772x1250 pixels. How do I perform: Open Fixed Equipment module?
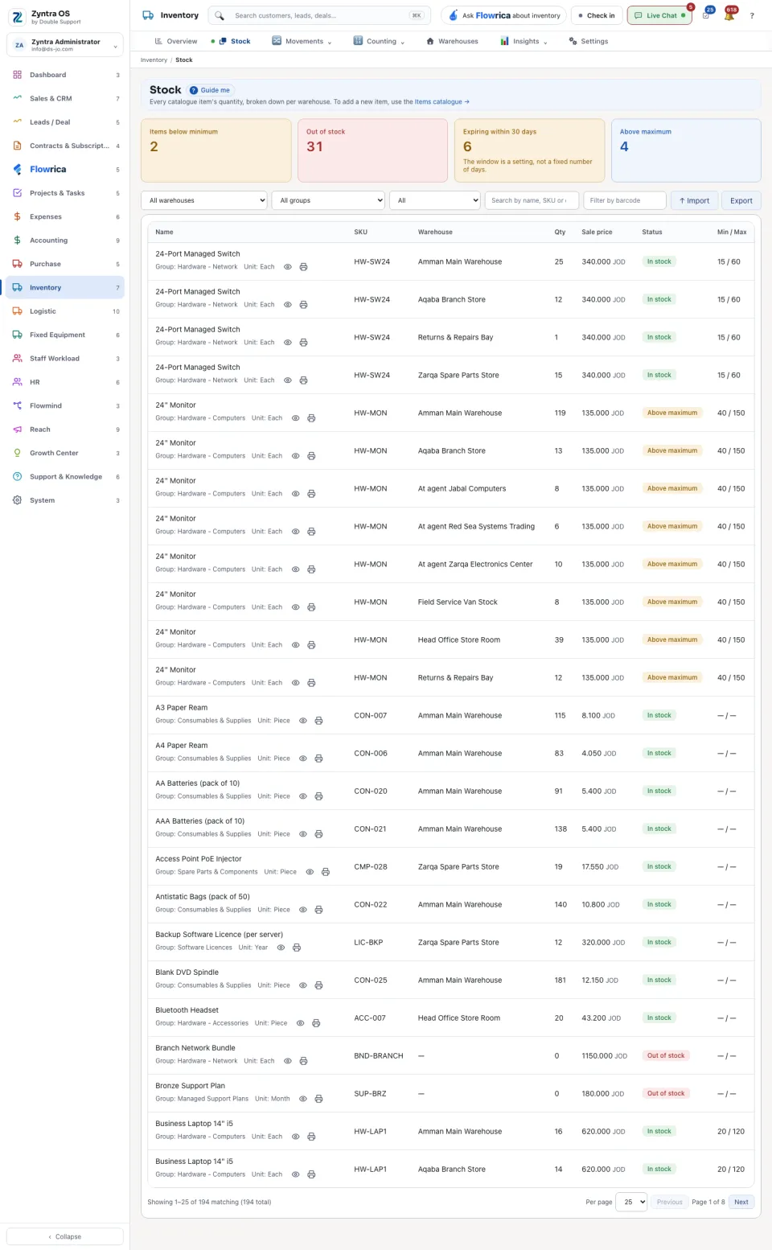tap(65, 335)
